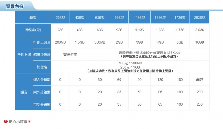Click the monthly fee value 936
This screenshot has width=223, height=129.
tap(119, 30)
